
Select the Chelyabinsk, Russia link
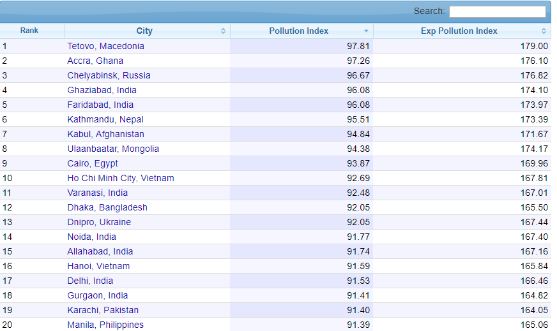click(109, 75)
